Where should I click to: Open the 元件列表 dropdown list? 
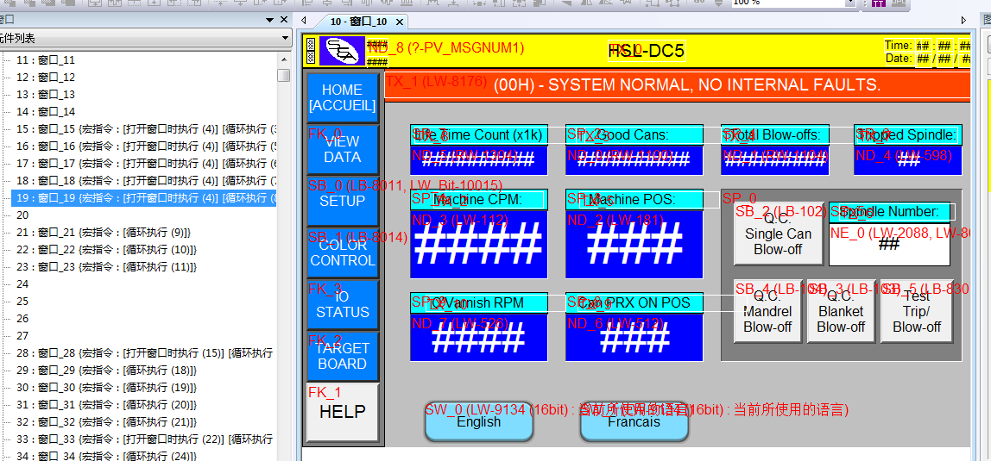tap(285, 39)
